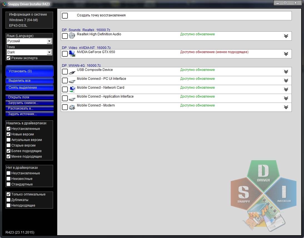Select the USB Composite Device checkbox
304x238 pixels.
point(65,71)
